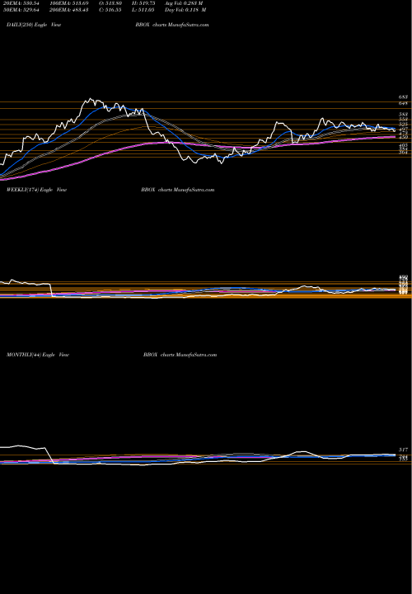
Task: Click the 517 price label on the monthly axis
Action: pyautogui.click(x=403, y=450)
